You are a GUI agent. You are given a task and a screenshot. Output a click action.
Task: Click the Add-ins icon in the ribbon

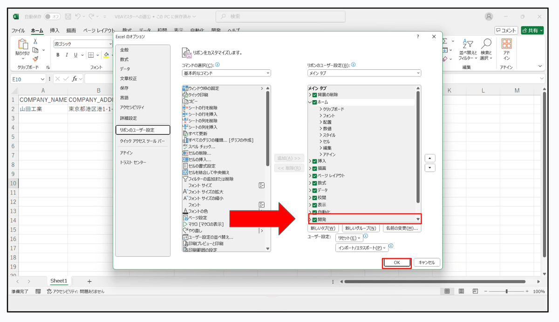point(507,44)
